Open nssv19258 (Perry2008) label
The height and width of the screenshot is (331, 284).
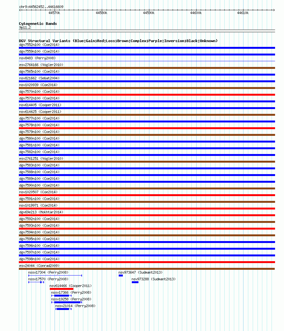coord(71,299)
